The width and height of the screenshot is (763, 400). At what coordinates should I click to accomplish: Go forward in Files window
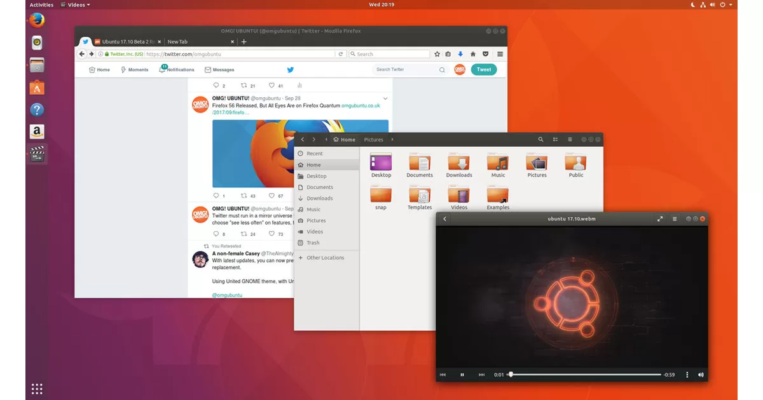coord(313,139)
